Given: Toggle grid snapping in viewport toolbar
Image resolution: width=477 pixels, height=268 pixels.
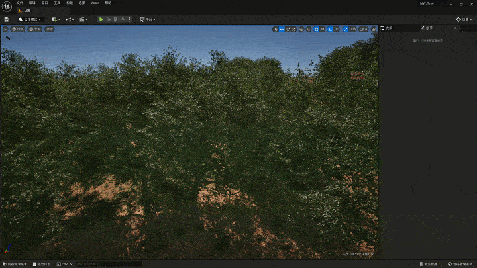Looking at the screenshot, I should pyautogui.click(x=316, y=29).
